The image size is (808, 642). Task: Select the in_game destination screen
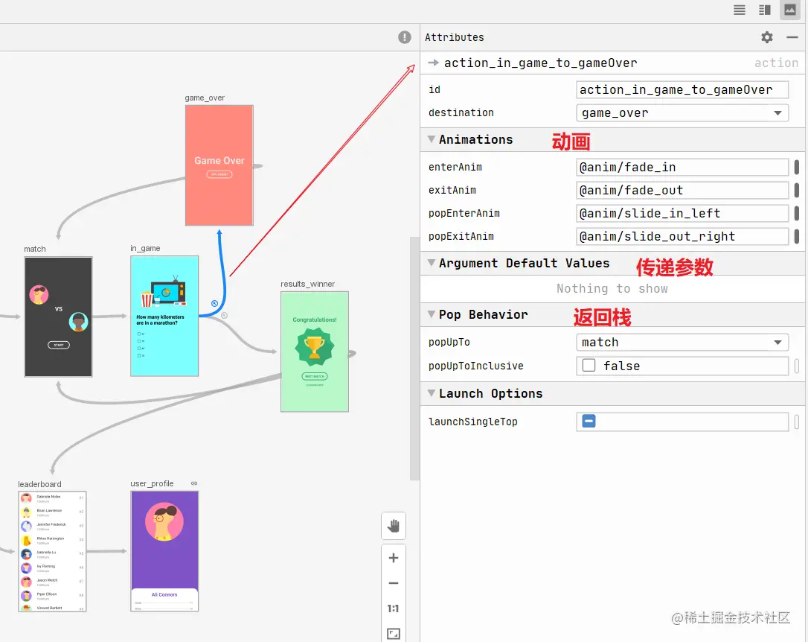pos(164,316)
